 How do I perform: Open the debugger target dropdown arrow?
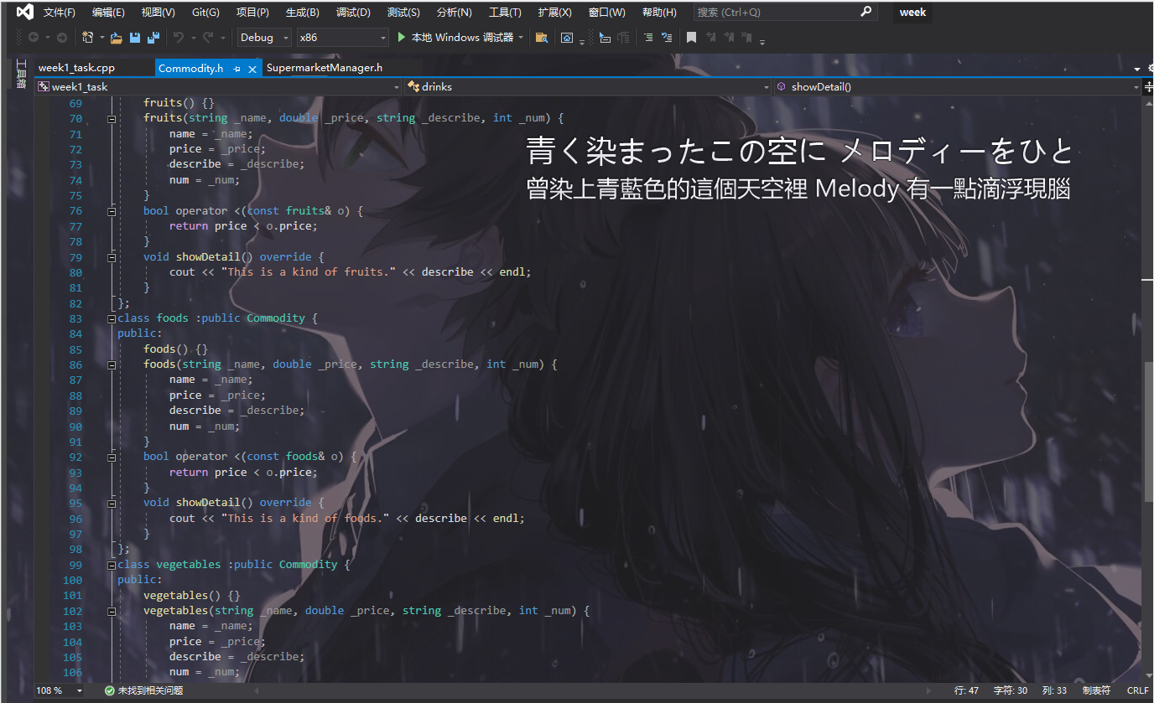tap(521, 38)
